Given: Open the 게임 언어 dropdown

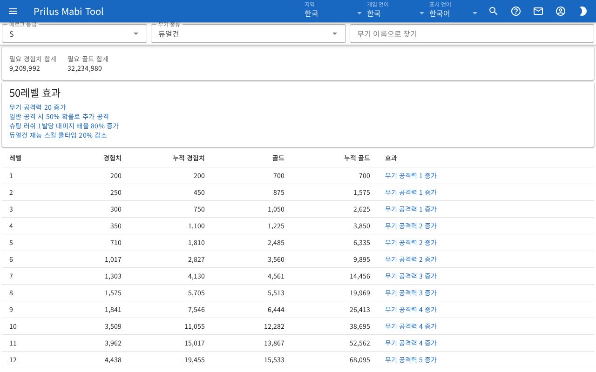Looking at the screenshot, I should [x=396, y=11].
